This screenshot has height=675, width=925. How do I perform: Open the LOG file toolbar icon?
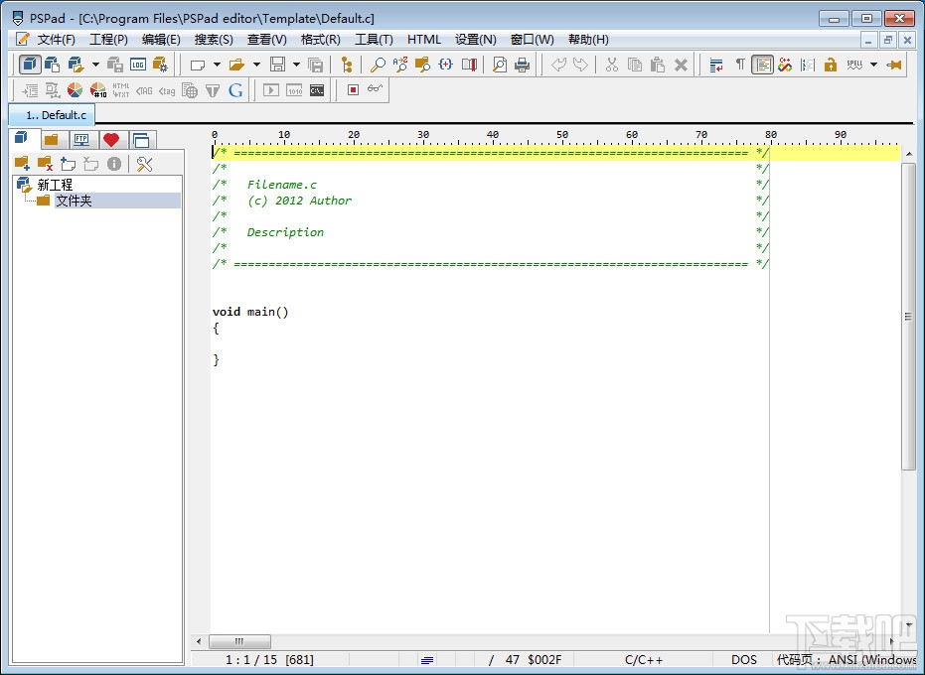coord(137,65)
